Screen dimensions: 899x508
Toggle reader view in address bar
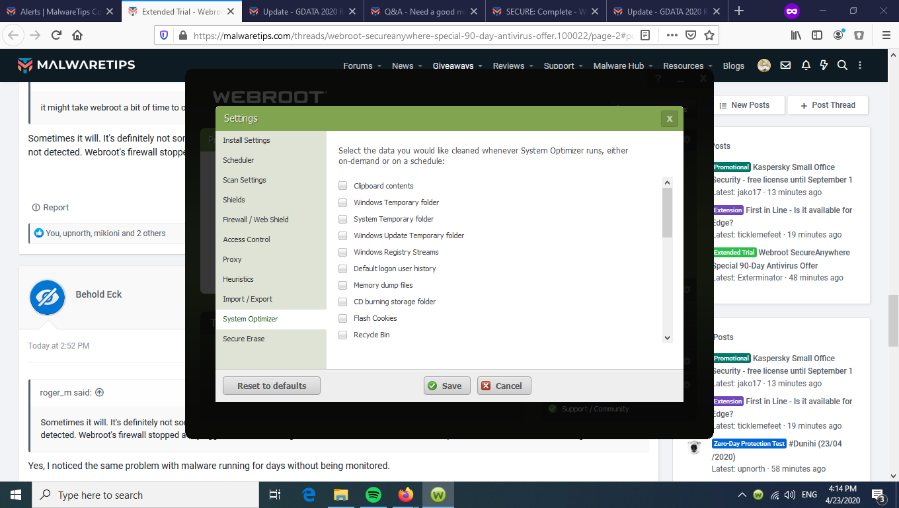click(646, 36)
